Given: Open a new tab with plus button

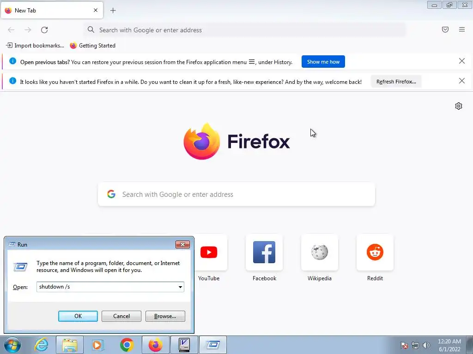Looking at the screenshot, I should click(113, 11).
